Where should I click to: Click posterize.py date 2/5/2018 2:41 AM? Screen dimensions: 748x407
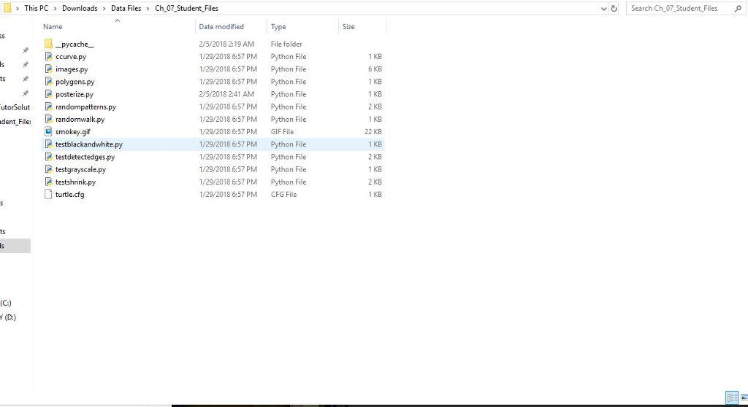pos(226,94)
